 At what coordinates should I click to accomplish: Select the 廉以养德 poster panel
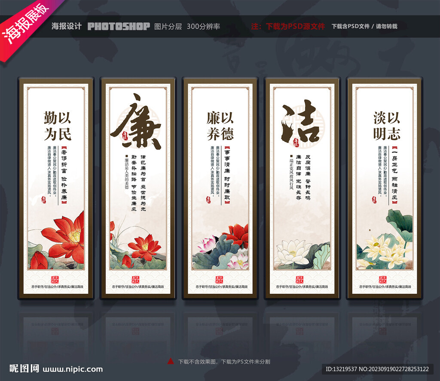click(x=220, y=189)
